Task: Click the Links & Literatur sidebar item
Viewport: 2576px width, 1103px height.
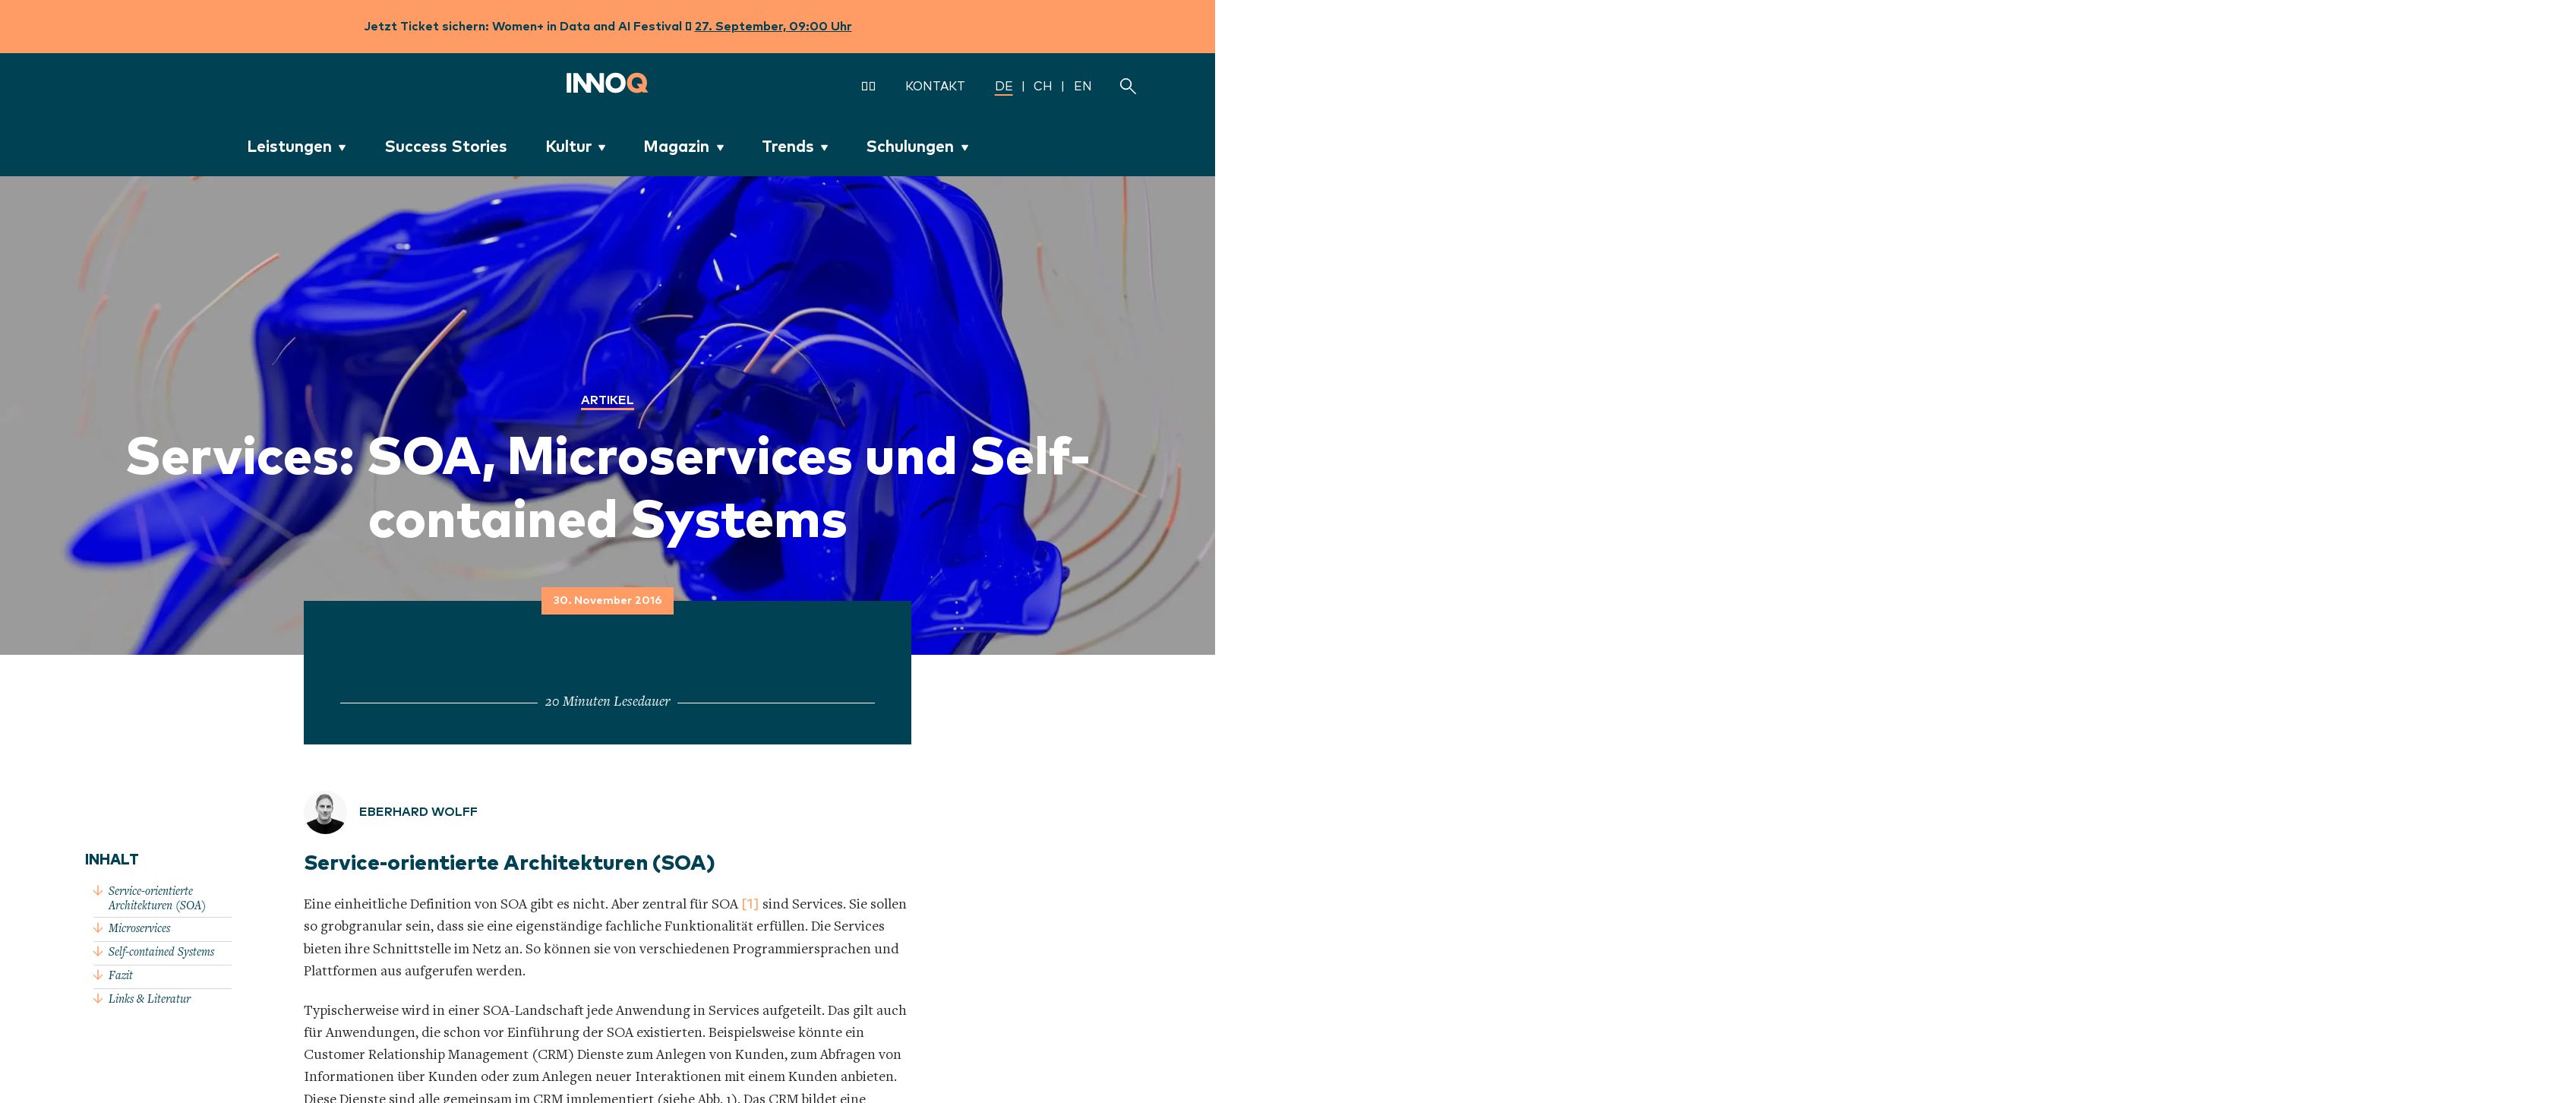Action: [x=148, y=1000]
